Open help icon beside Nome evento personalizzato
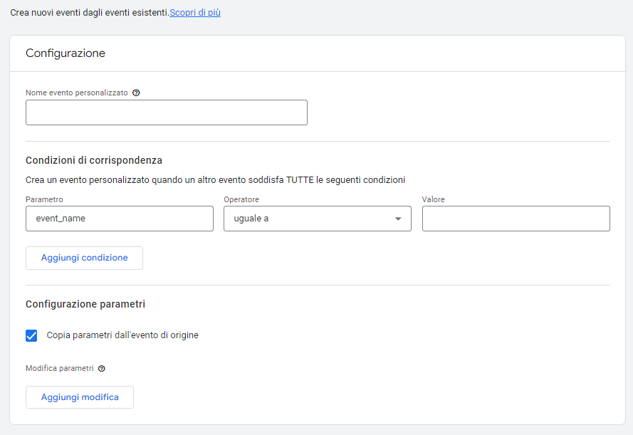Screen dimensions: 633x435 point(136,93)
